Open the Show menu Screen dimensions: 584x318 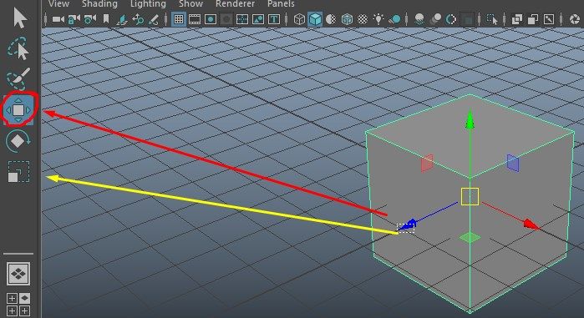point(190,4)
